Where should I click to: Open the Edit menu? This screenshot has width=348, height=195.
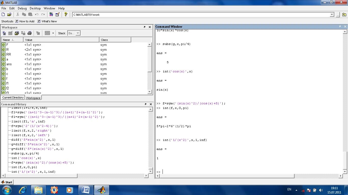tap(12, 8)
